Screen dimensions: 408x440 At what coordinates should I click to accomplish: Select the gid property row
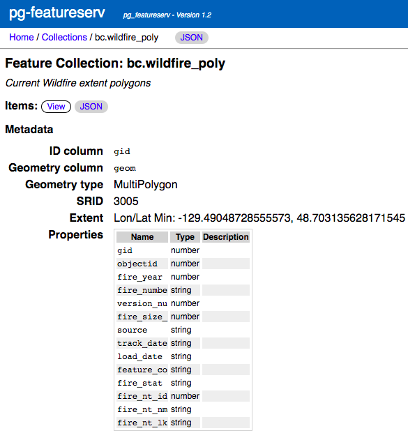coord(183,250)
